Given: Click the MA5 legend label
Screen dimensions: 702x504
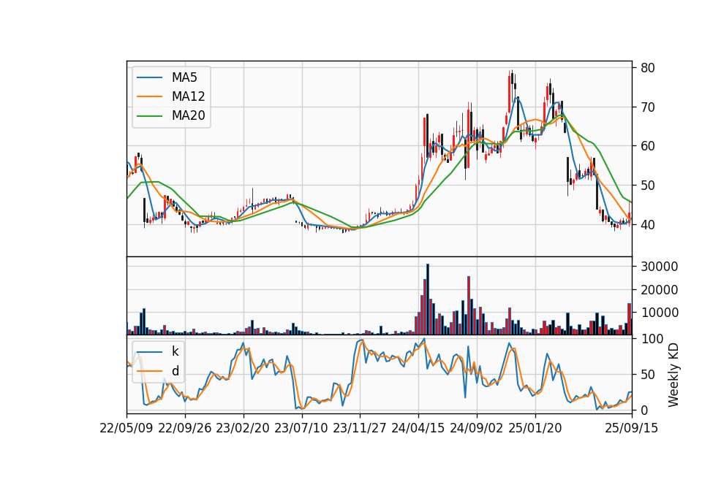Looking at the screenshot, I should click(x=184, y=77).
